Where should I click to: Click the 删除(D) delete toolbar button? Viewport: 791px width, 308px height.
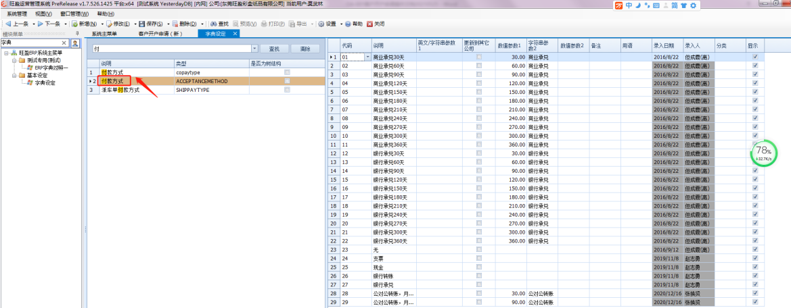tap(185, 24)
